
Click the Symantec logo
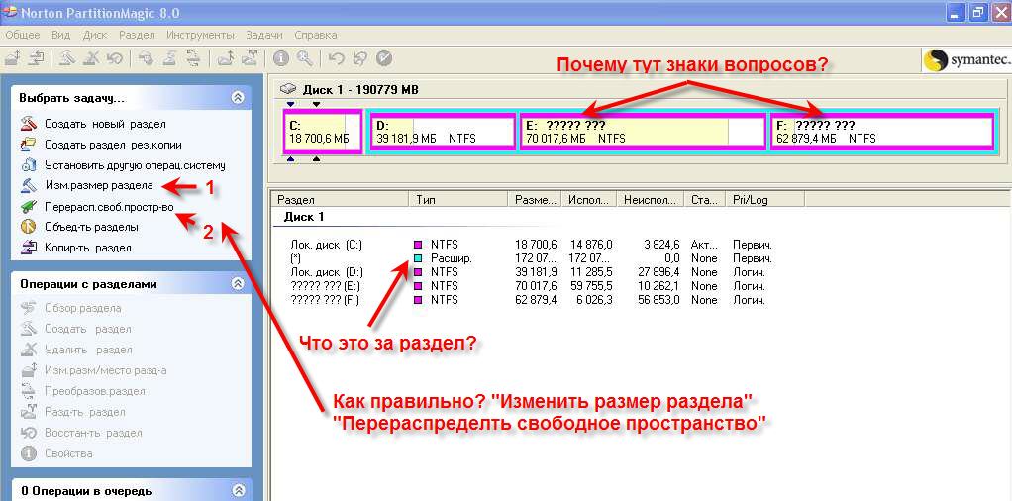coord(965,61)
